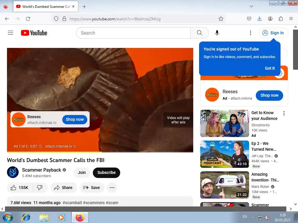Click the network icon in tray

coord(260,218)
